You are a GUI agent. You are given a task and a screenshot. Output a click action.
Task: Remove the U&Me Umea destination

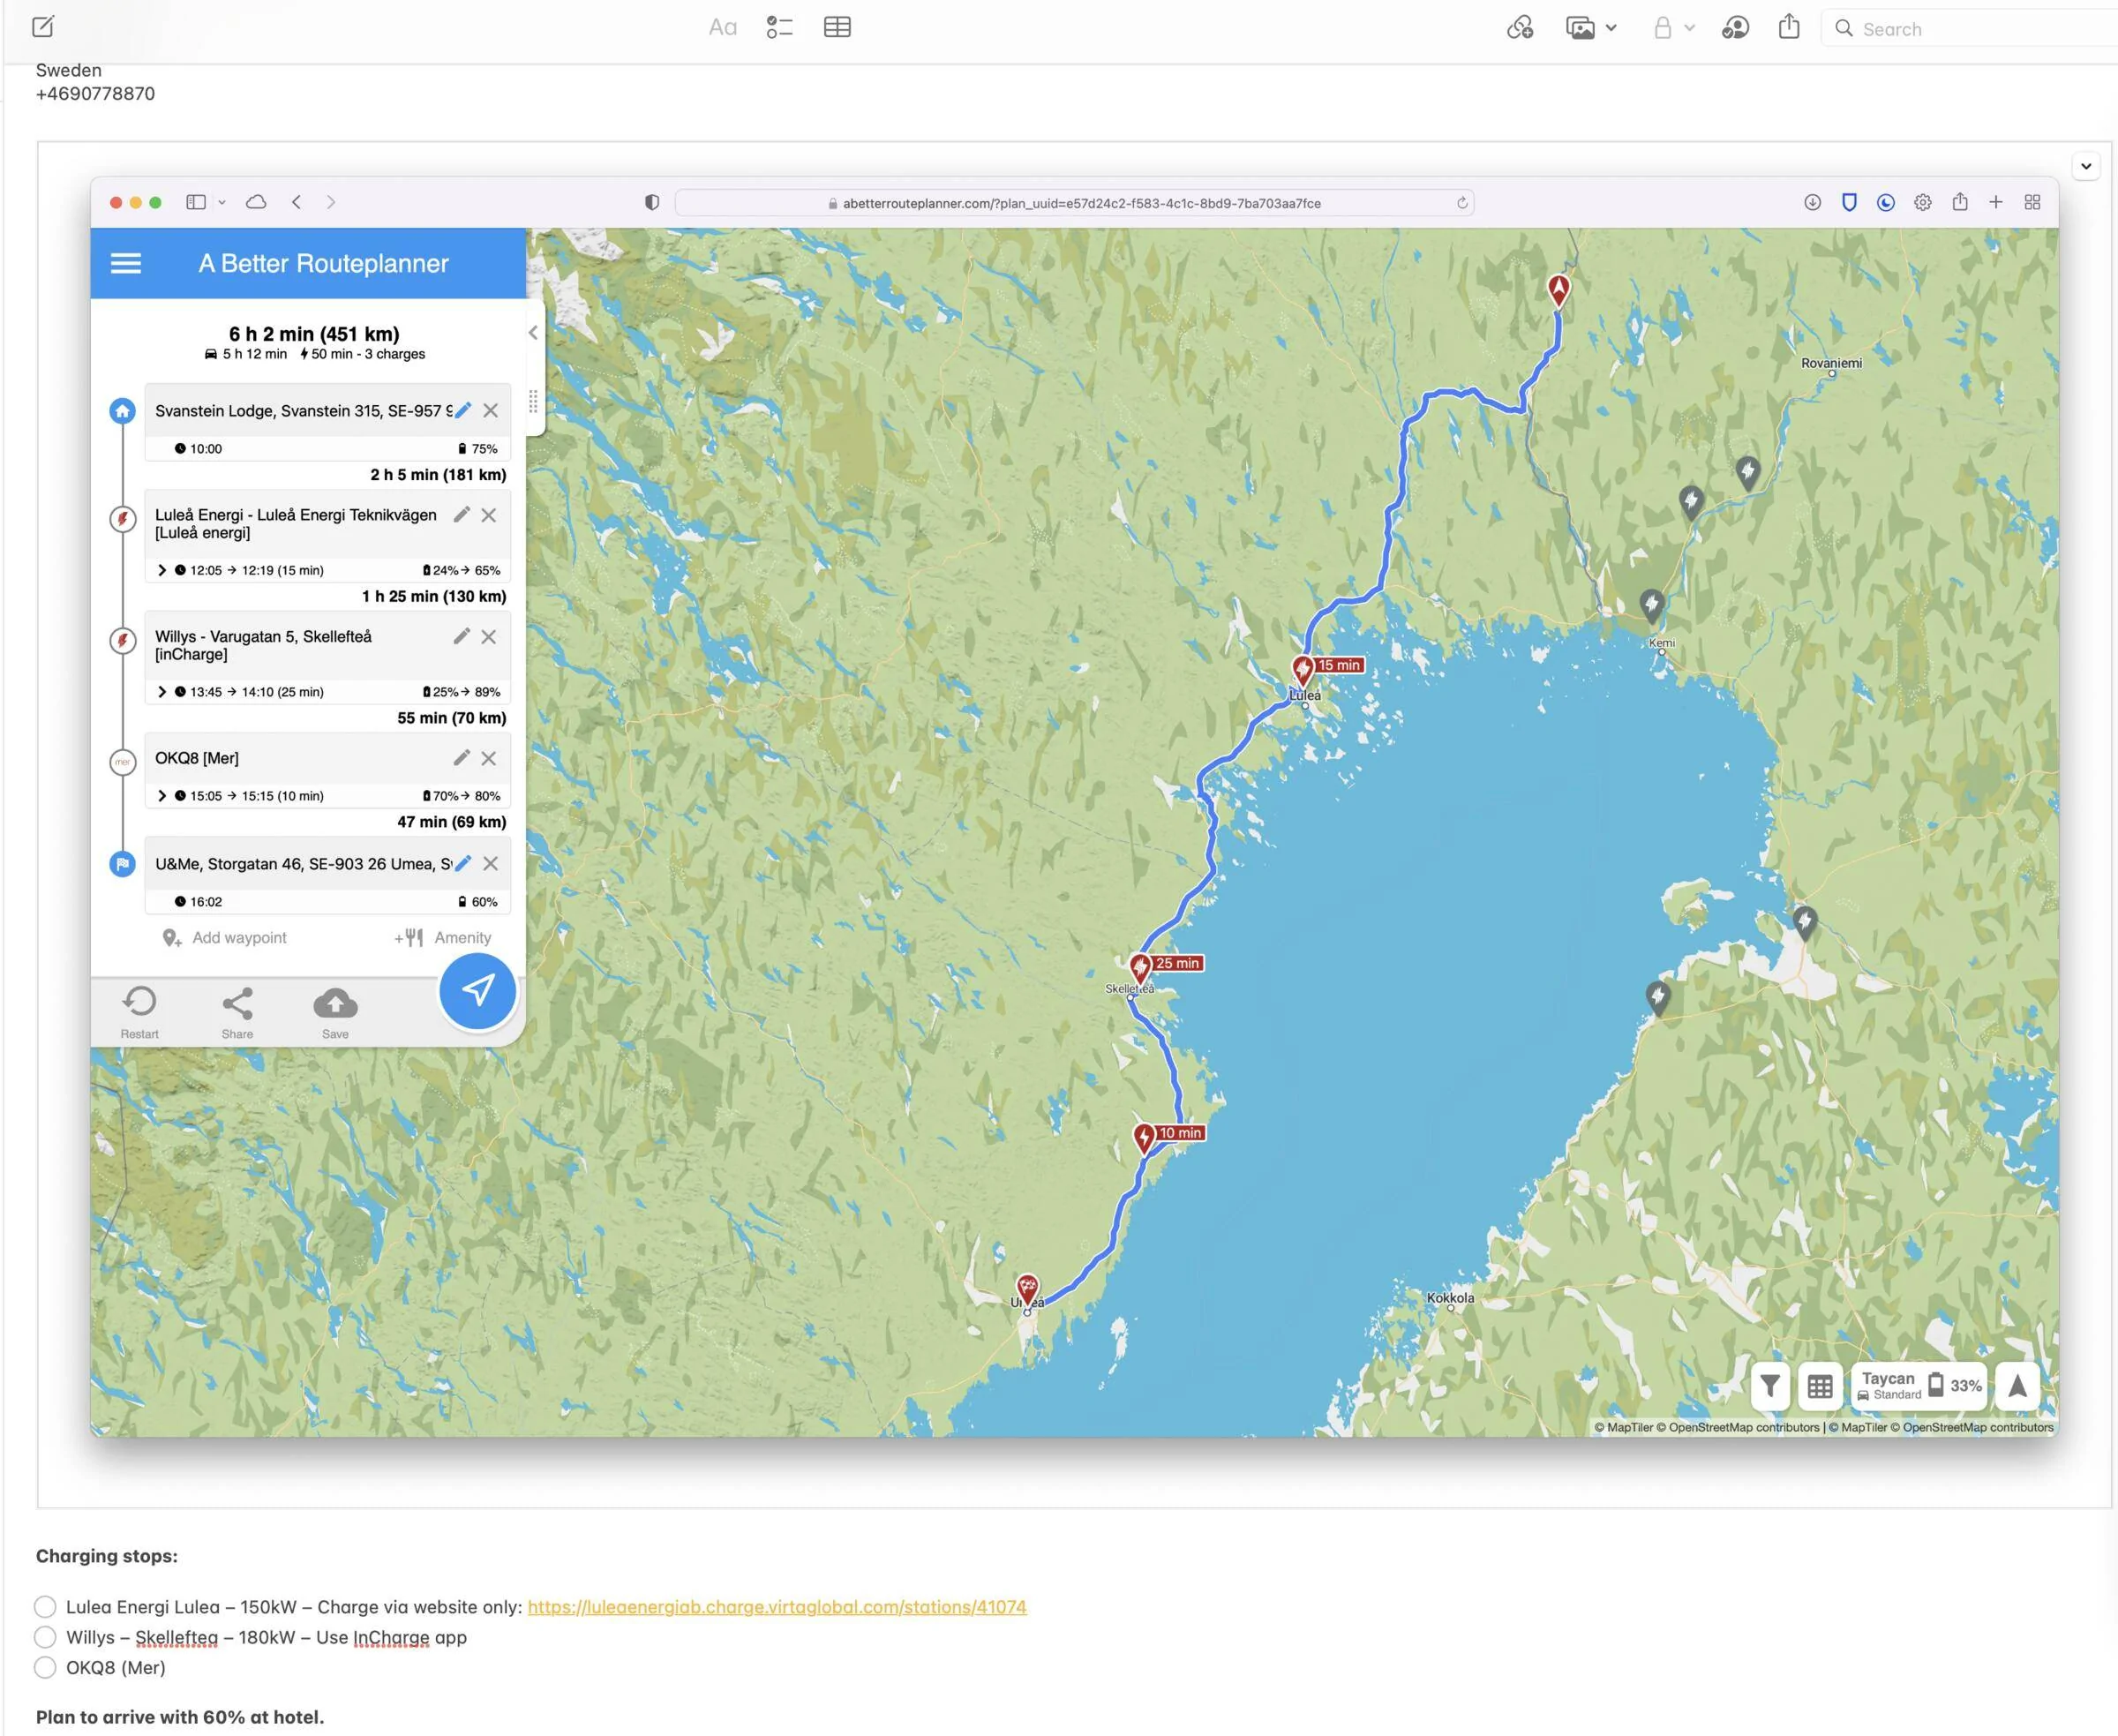click(490, 863)
